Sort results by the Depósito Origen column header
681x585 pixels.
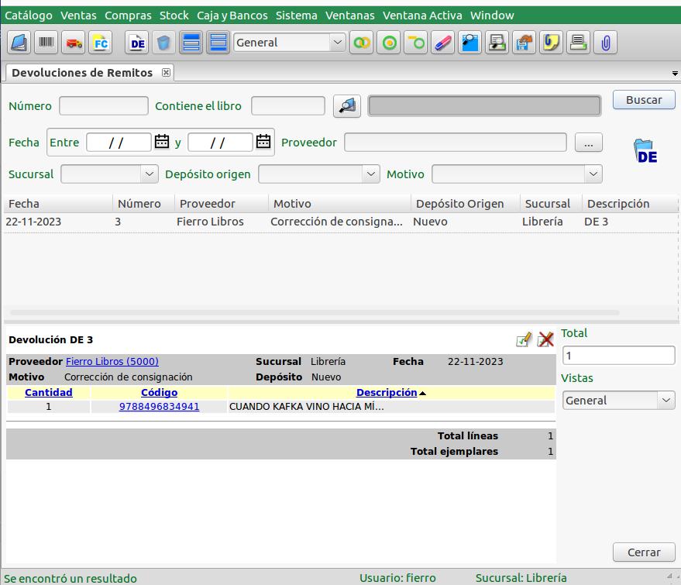[x=466, y=204]
